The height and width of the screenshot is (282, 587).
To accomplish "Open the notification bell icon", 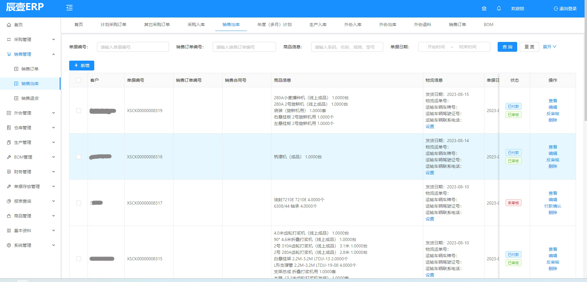I will click(499, 9).
